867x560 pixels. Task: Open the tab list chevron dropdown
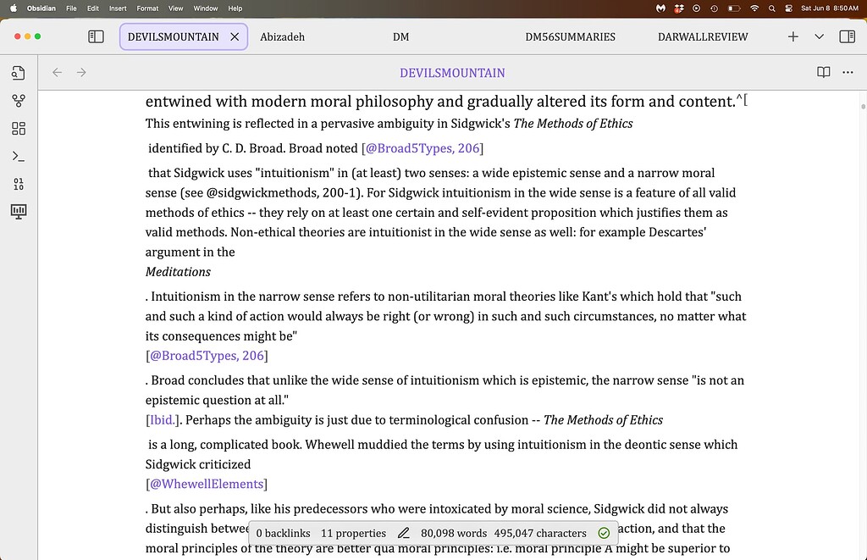[x=817, y=36]
